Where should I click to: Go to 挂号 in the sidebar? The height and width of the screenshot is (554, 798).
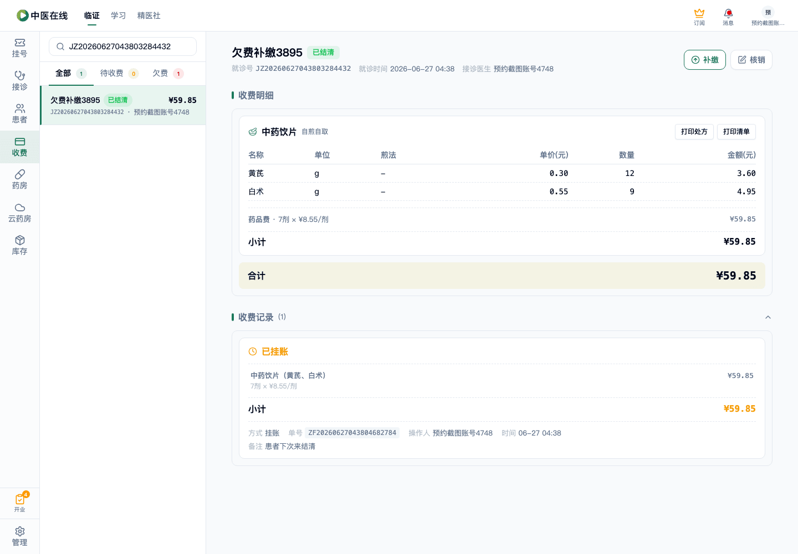point(19,48)
